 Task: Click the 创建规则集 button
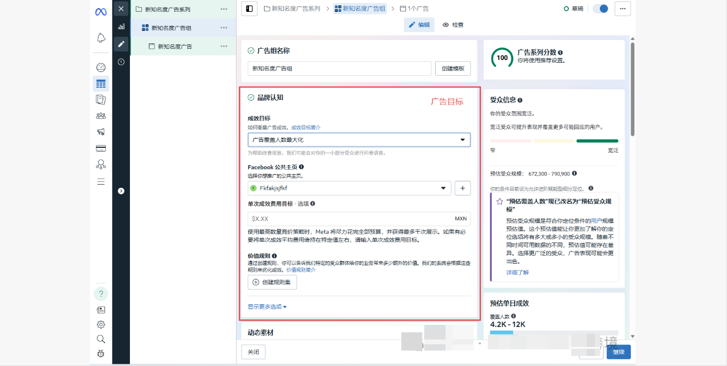click(272, 282)
